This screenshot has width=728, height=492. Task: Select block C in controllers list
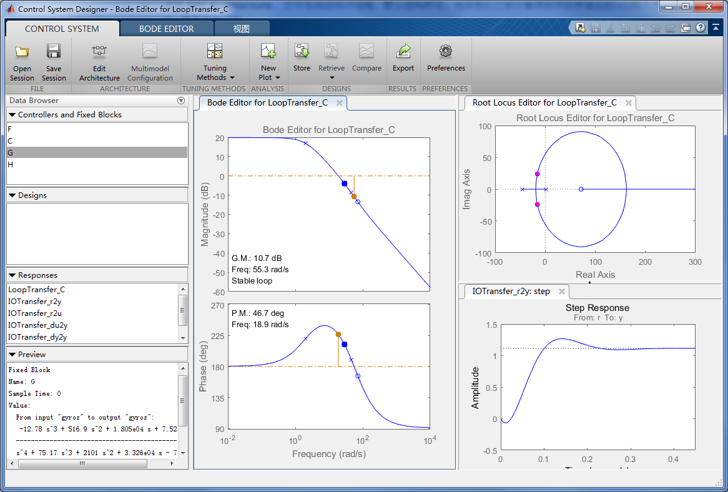click(x=97, y=140)
